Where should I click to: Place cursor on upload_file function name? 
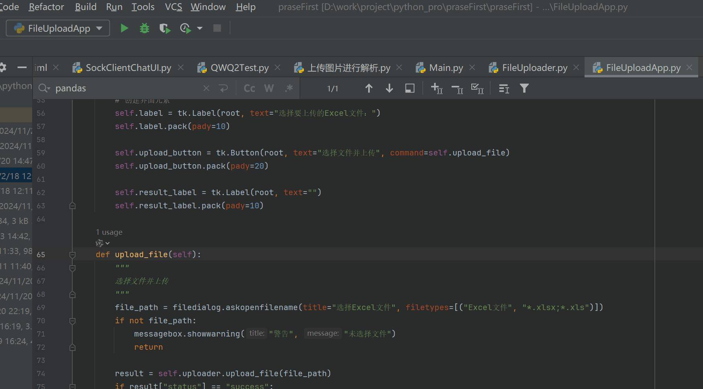pos(141,254)
